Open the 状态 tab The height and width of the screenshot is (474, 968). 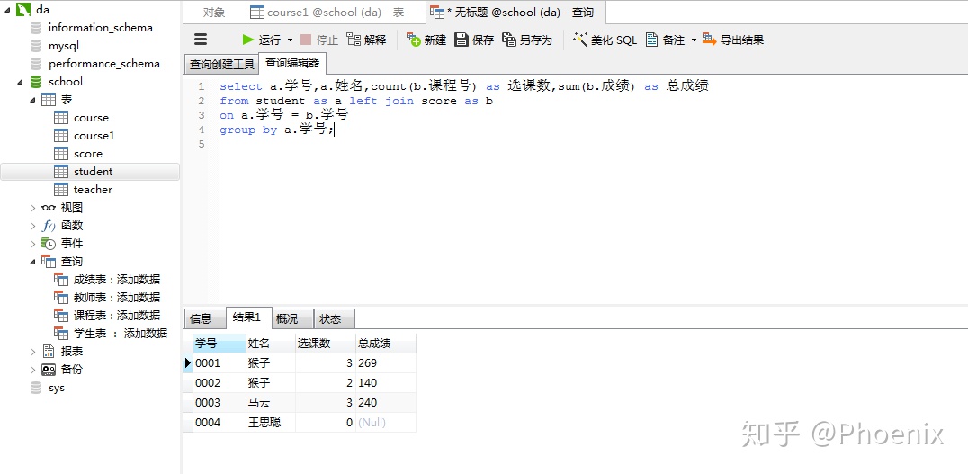(x=334, y=318)
